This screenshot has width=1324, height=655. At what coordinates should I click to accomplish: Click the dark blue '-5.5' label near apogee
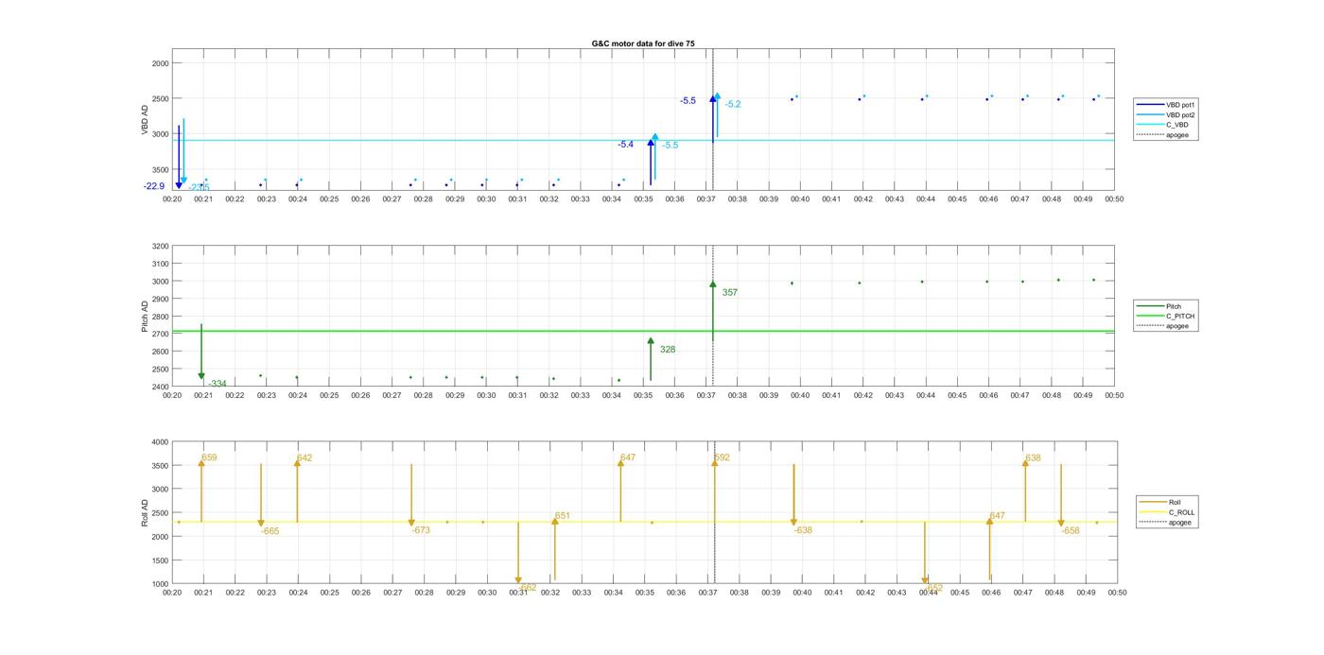[x=688, y=100]
